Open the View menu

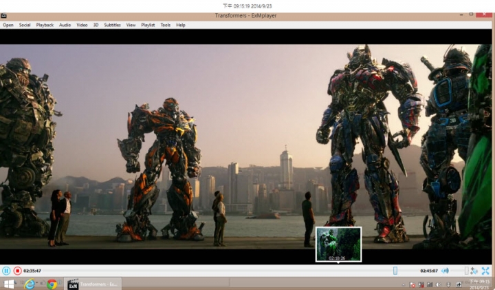point(131,25)
